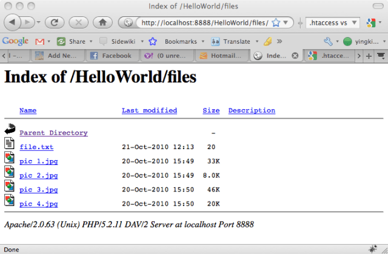Click the reload page button
This screenshot has width=388, height=254.
[54, 22]
